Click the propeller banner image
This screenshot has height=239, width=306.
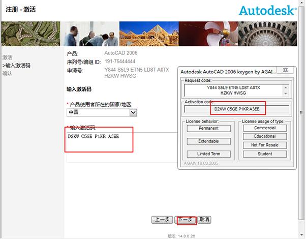click(x=208, y=34)
